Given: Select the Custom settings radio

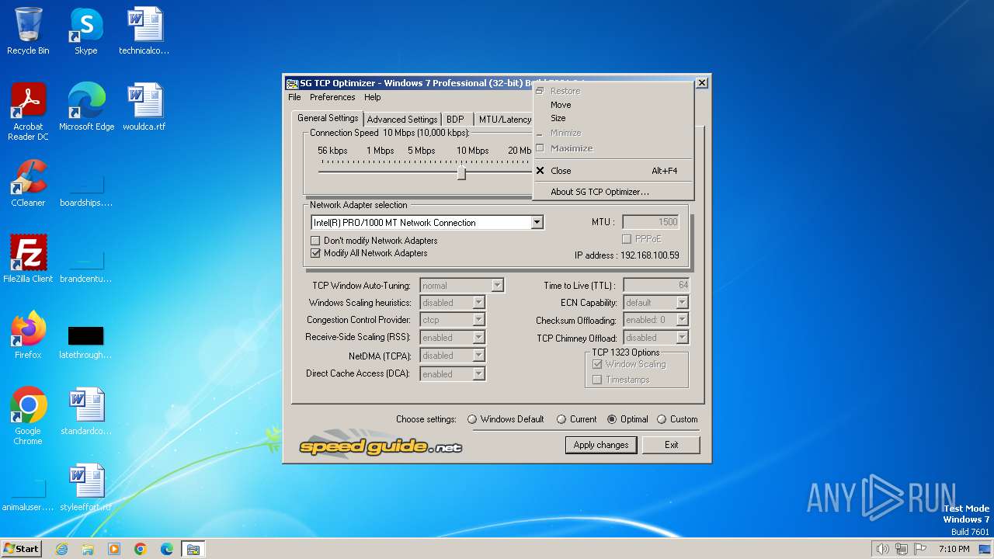Looking at the screenshot, I should 662,419.
